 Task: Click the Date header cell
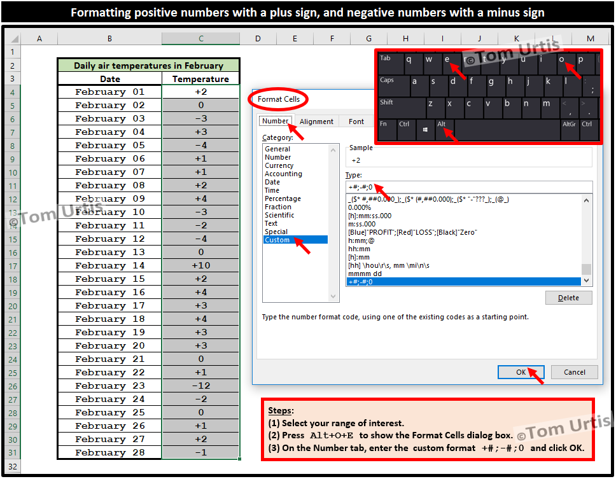point(110,79)
